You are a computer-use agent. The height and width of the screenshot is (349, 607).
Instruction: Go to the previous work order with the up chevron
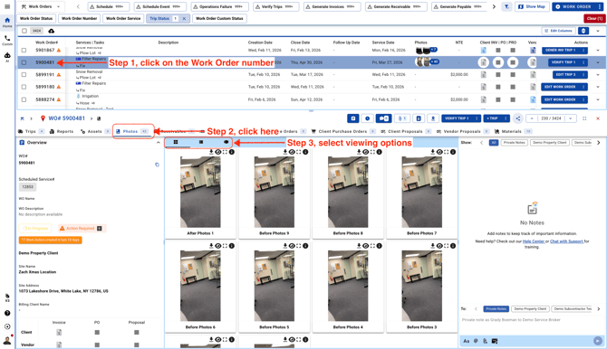click(x=532, y=118)
